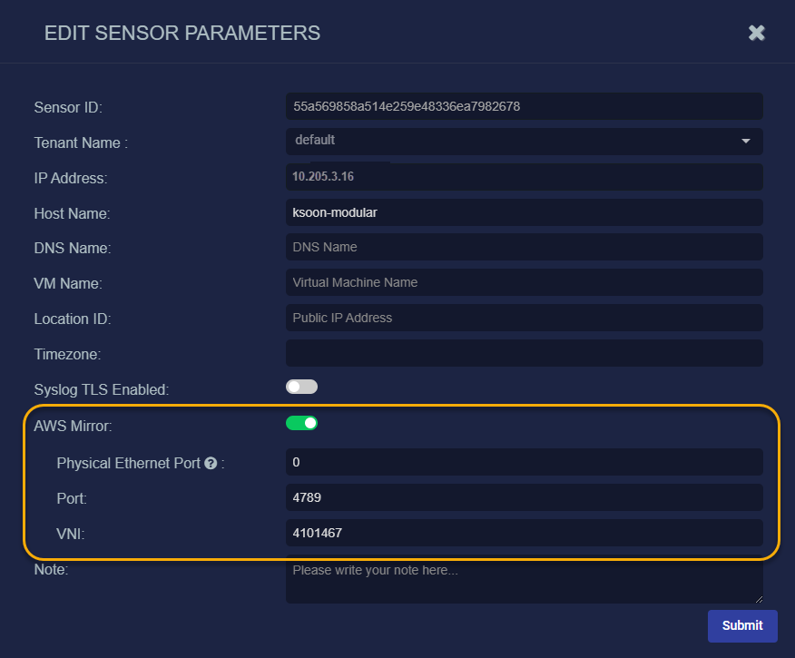Open the Tenant Name dropdown

click(524, 141)
